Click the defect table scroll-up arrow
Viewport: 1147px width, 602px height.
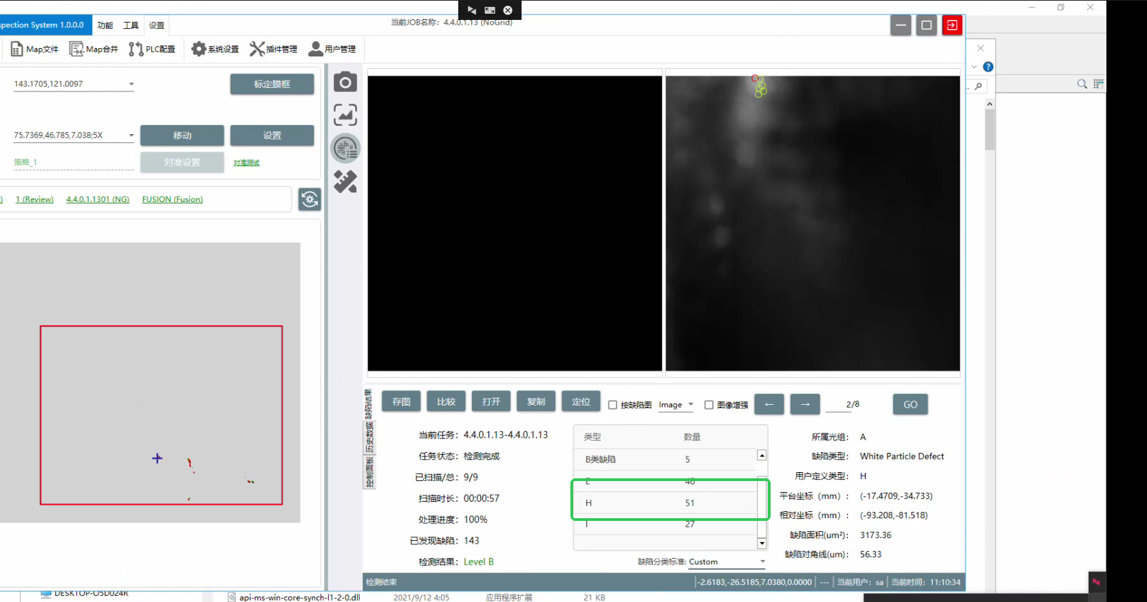762,456
